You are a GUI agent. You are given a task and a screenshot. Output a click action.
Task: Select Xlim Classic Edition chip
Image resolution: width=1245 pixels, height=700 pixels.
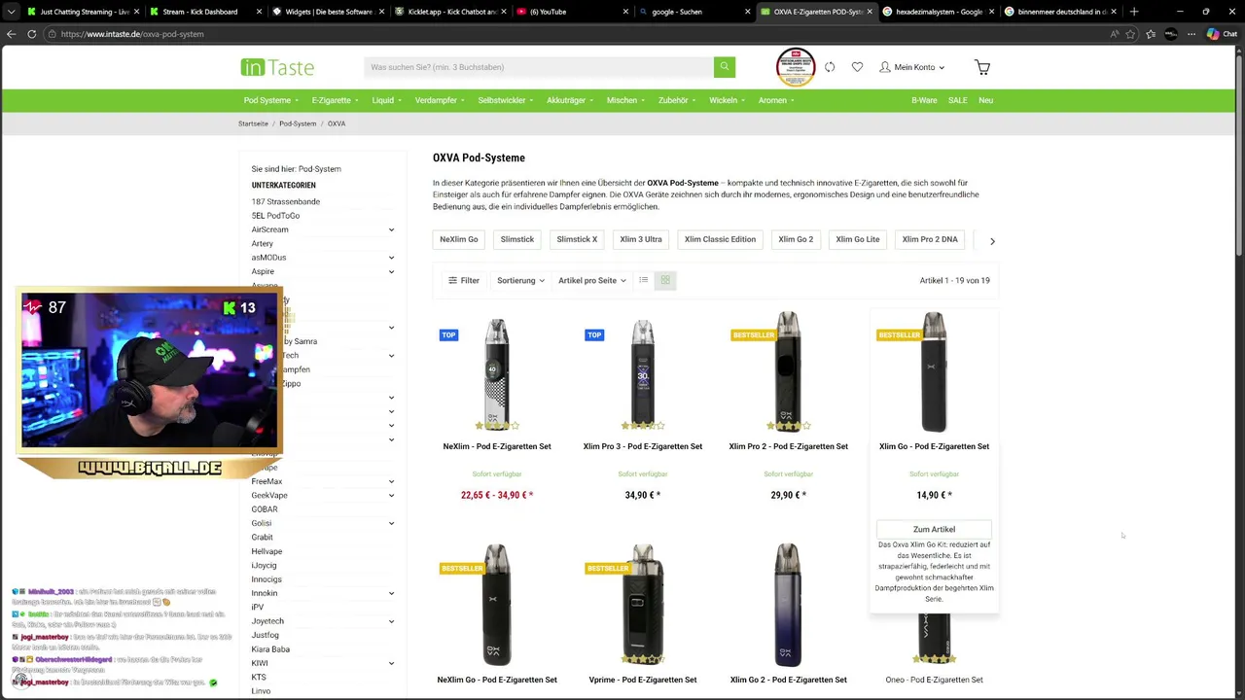tap(720, 239)
